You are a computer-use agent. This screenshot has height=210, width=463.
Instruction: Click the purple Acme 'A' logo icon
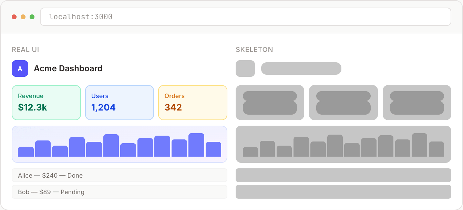click(20, 69)
